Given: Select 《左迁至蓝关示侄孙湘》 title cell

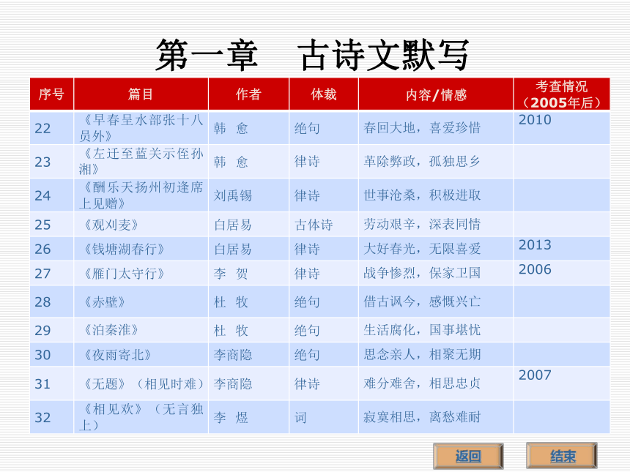Looking at the screenshot, I should point(141,162).
